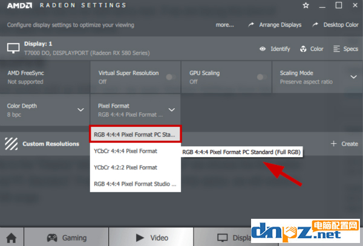
Task: Click the plus icon beside Create
Action: tap(333, 144)
